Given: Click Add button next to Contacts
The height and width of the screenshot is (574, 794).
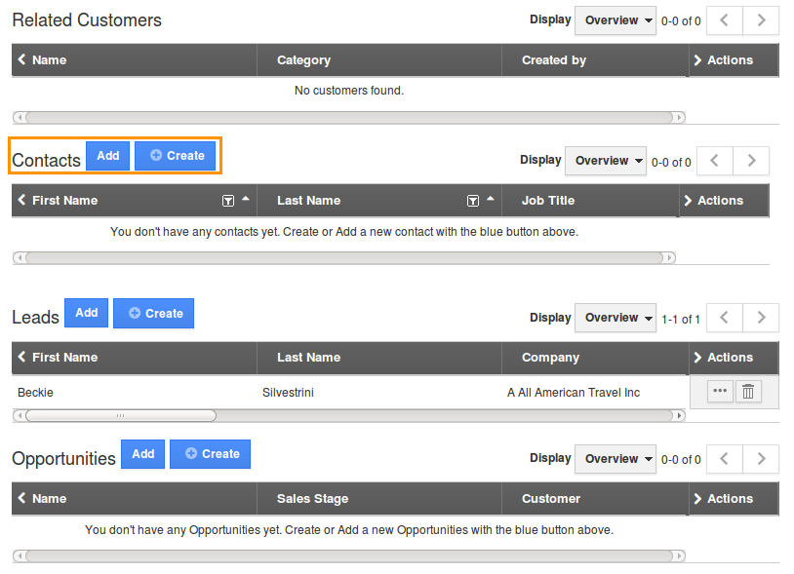Looking at the screenshot, I should pos(107,156).
